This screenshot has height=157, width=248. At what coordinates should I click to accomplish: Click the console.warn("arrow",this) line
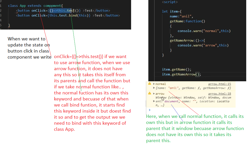tap(203, 45)
